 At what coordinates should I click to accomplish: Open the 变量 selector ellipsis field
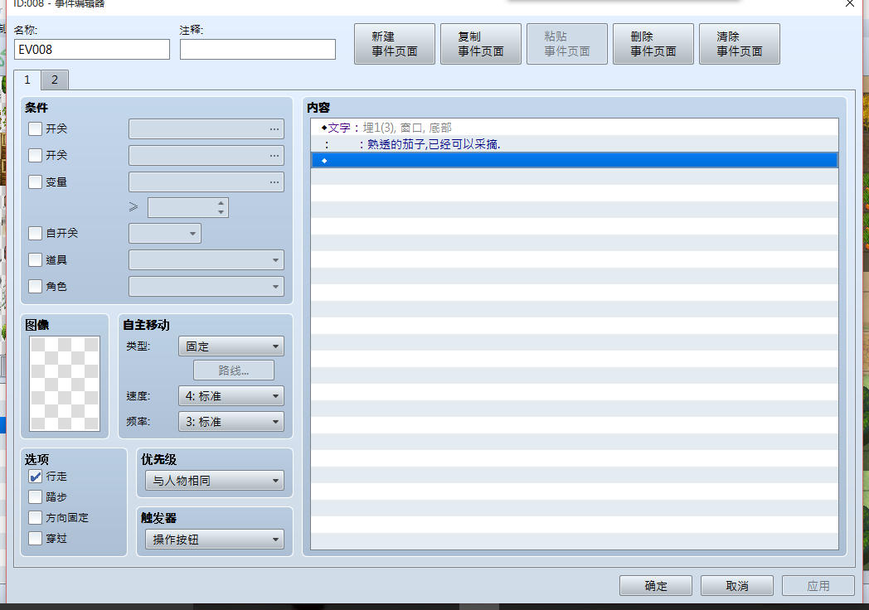tap(206, 182)
